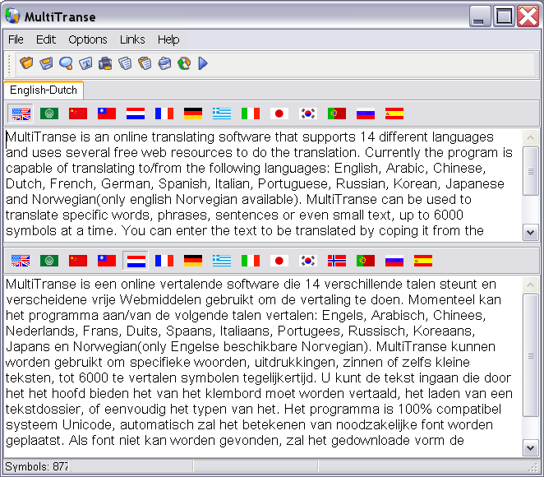544x477 pixels.
Task: Click the 'Symbols: 877' status bar entry
Action: coord(36,466)
